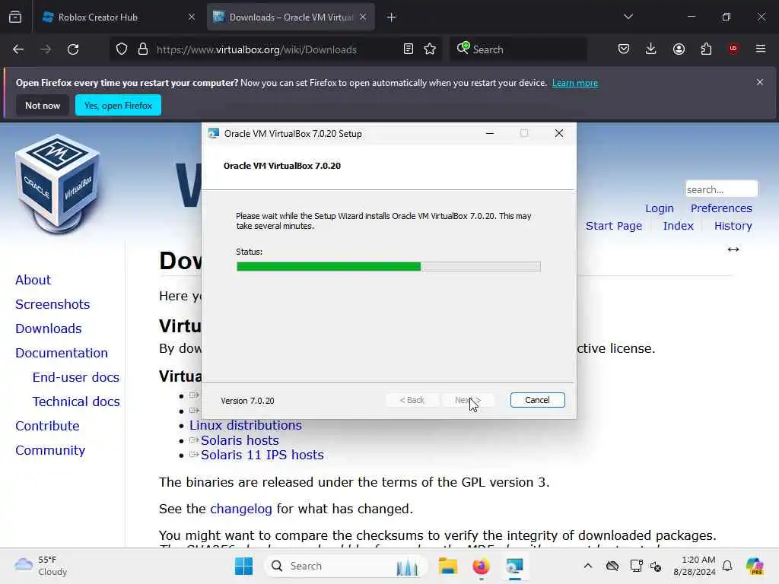
Task: Open Documentation in the sidebar
Action: (61, 353)
